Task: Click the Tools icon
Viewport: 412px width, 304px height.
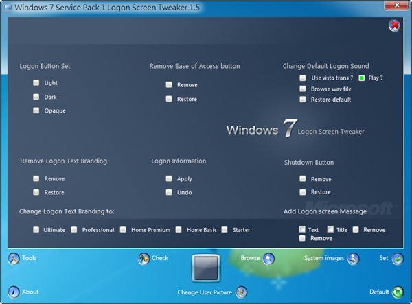Action: coord(13,259)
